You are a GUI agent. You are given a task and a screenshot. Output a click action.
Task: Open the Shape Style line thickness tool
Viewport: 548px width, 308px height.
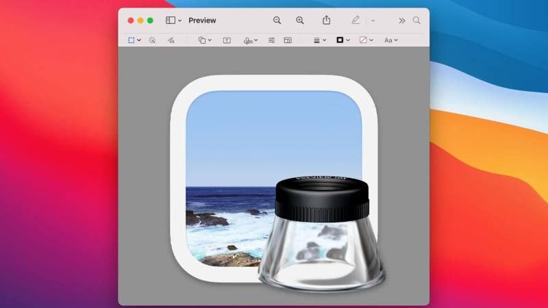coord(316,40)
